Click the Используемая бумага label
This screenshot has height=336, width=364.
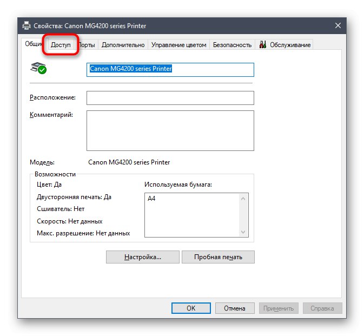[178, 185]
